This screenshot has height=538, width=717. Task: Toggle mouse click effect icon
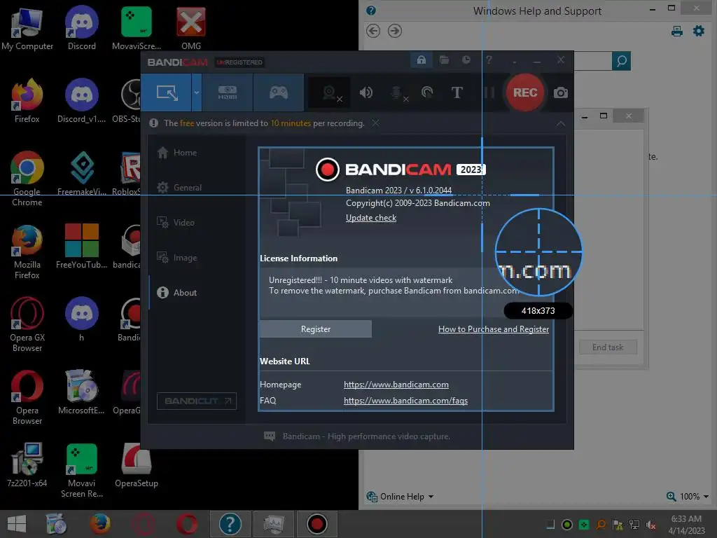pos(427,93)
